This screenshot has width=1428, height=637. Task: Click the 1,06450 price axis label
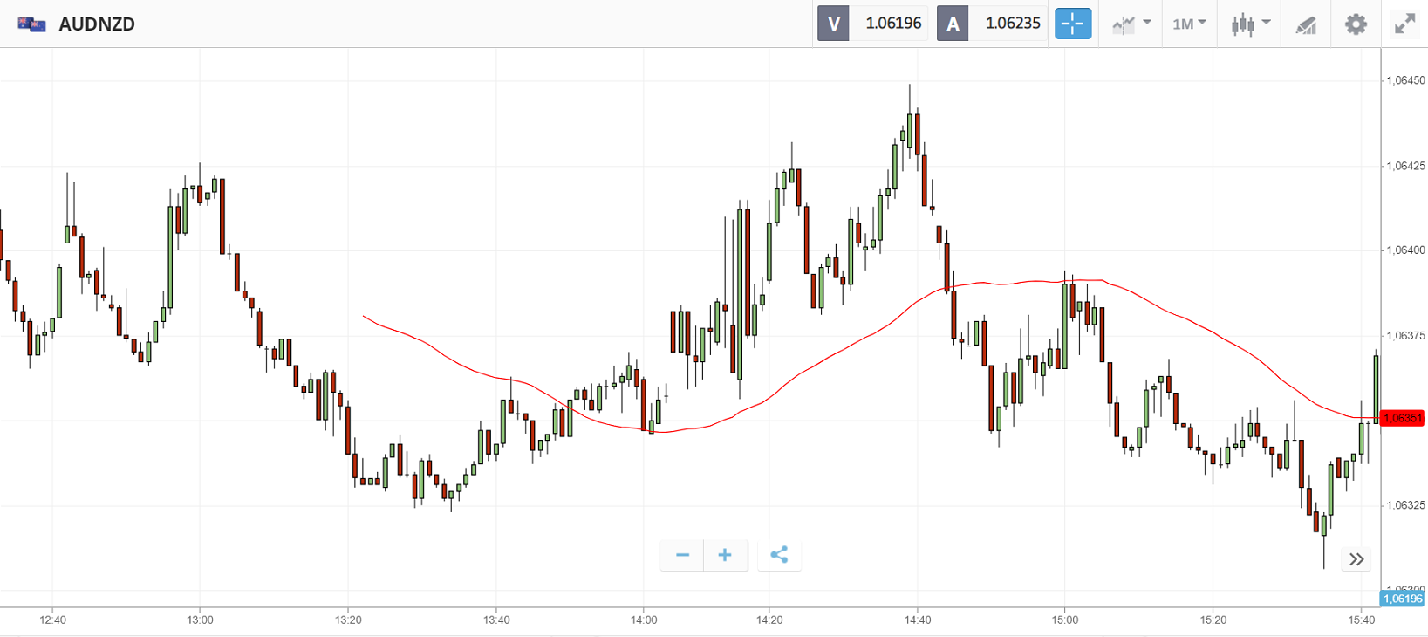pyautogui.click(x=1405, y=80)
